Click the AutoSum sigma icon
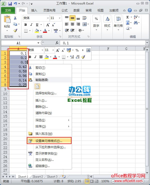 coord(128,17)
